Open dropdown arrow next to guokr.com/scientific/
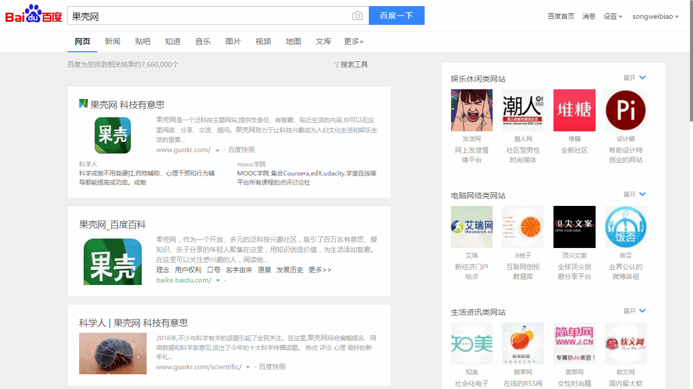693x389 pixels. [248, 367]
